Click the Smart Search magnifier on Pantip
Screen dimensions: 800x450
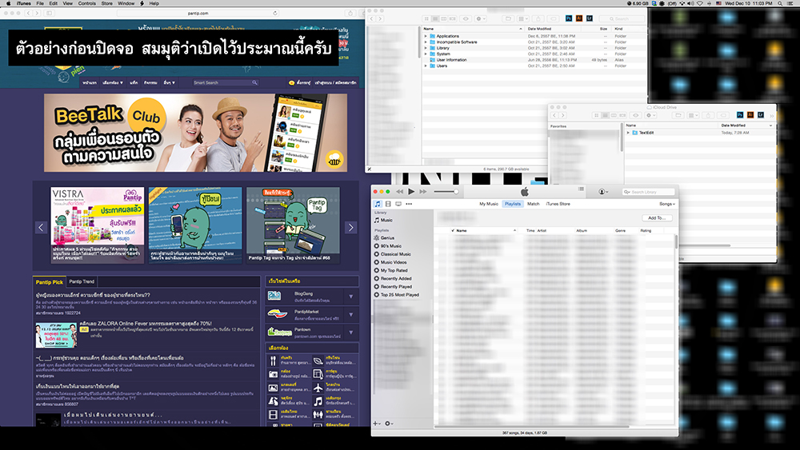point(254,82)
